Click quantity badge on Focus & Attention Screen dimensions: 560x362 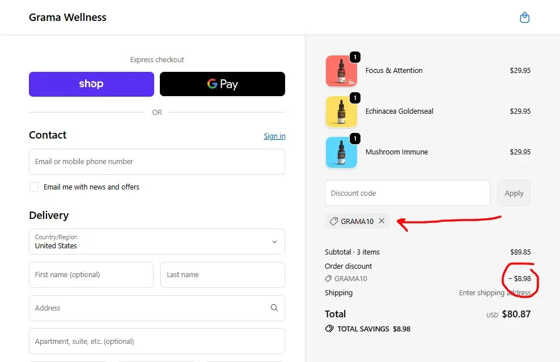tap(355, 57)
